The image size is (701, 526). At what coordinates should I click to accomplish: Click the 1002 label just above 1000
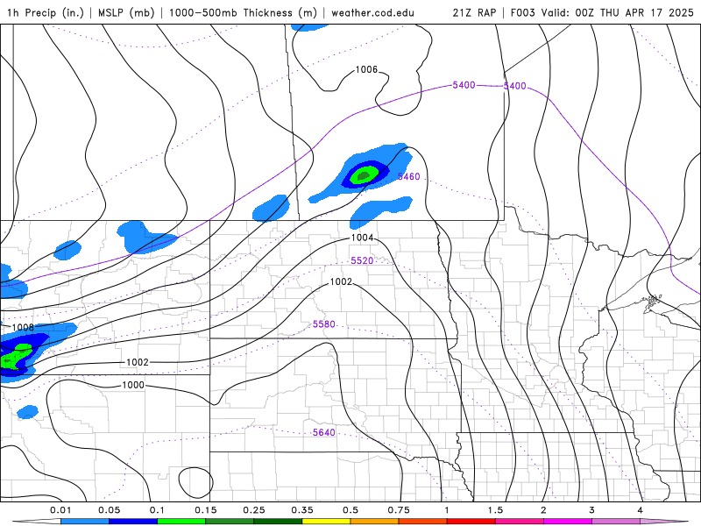(x=138, y=362)
